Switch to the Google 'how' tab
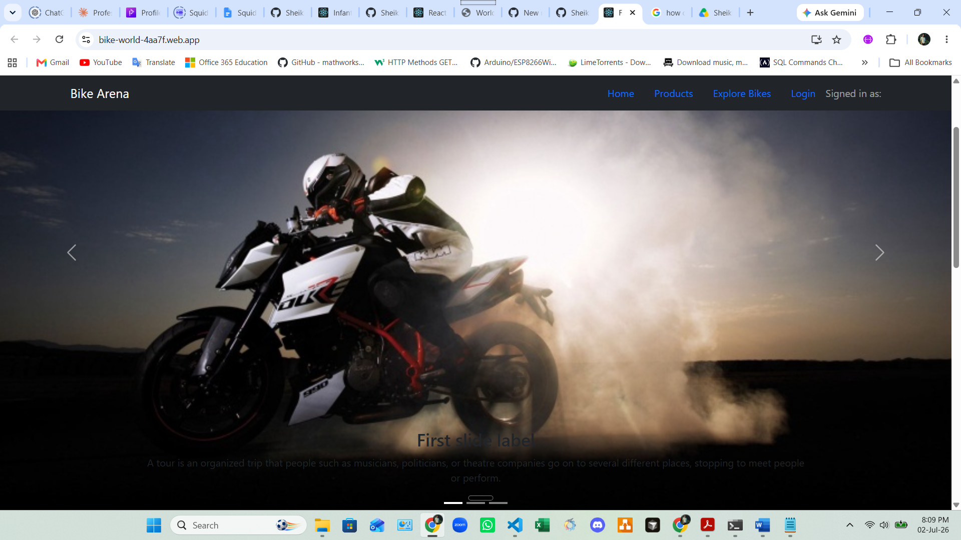Screen dimensions: 961x540 [x=668, y=12]
